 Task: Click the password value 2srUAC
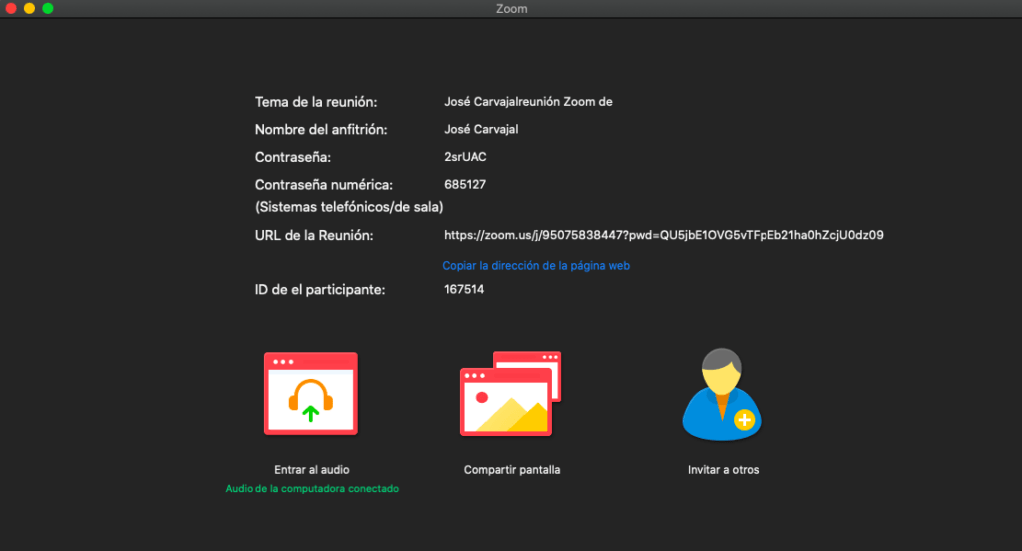coord(465,157)
